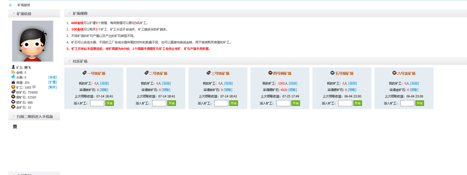The image size is (467, 175).
Task: Open the 六号金矿场 title link
Action: pos(406,73)
